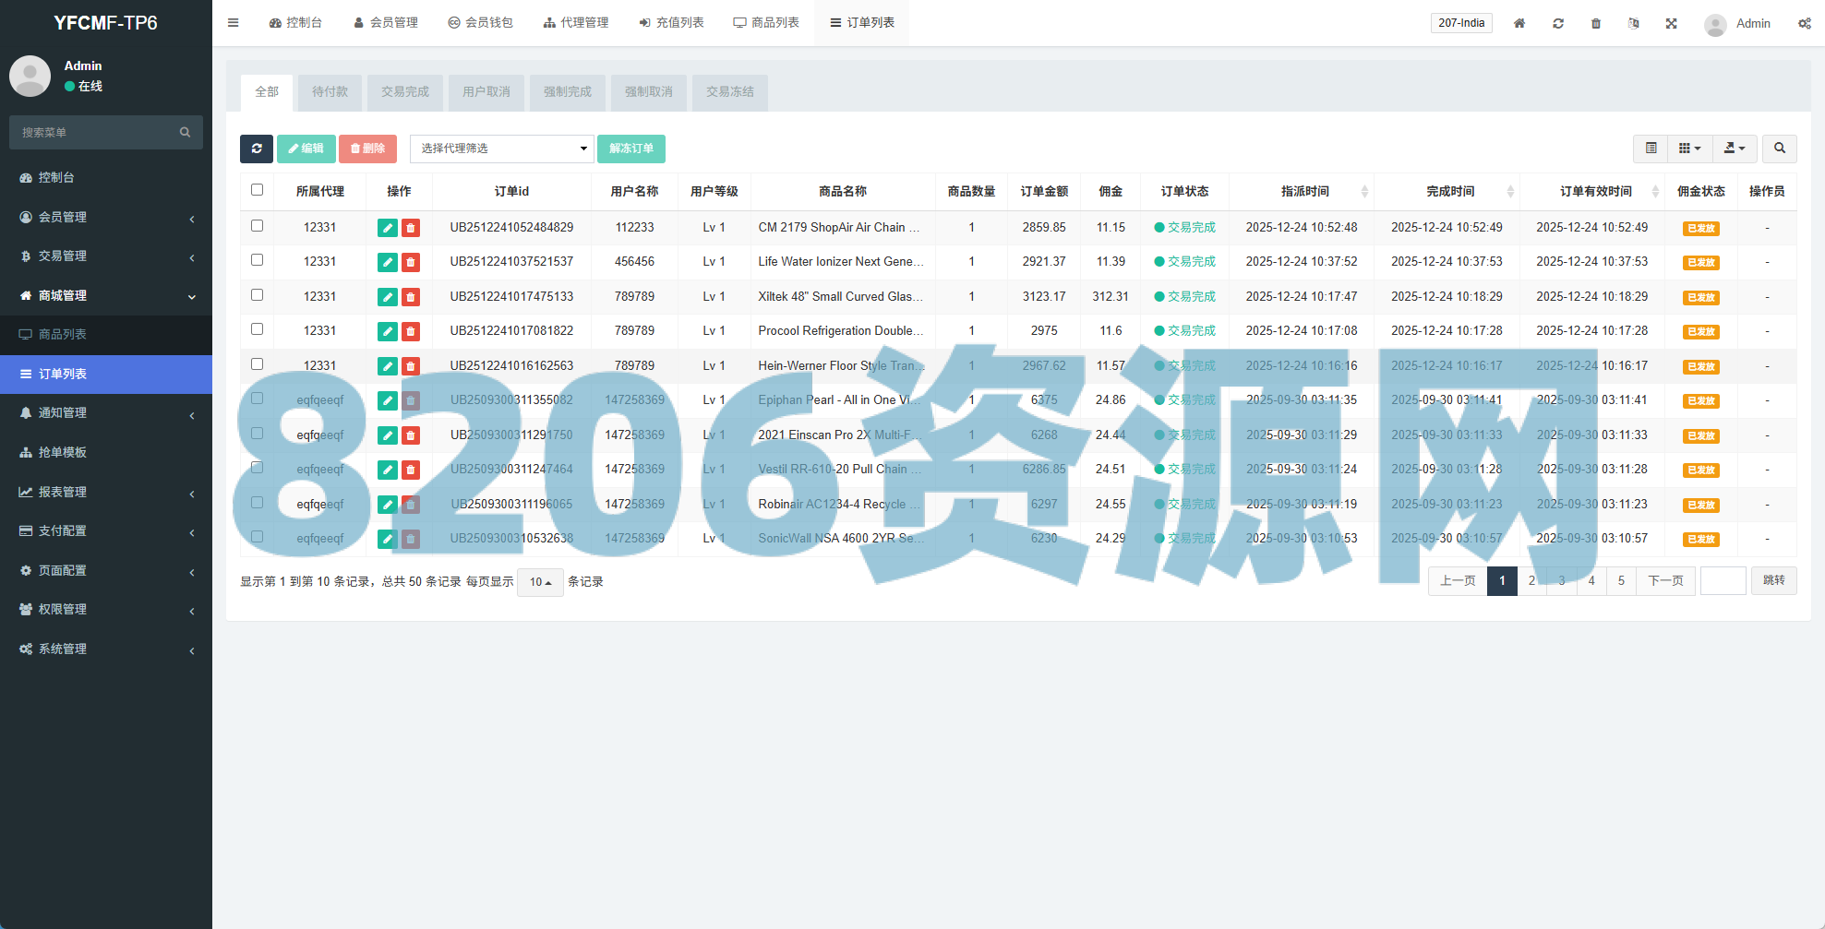
Task: Edit the order UB2512241052484829 row
Action: 387,228
